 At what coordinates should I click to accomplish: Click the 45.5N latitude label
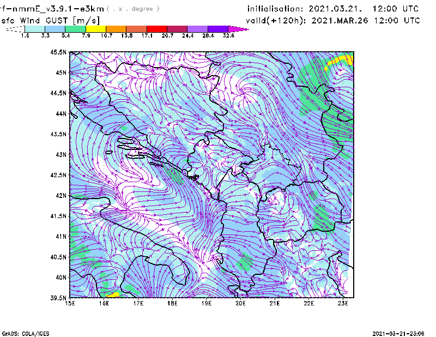pos(58,52)
